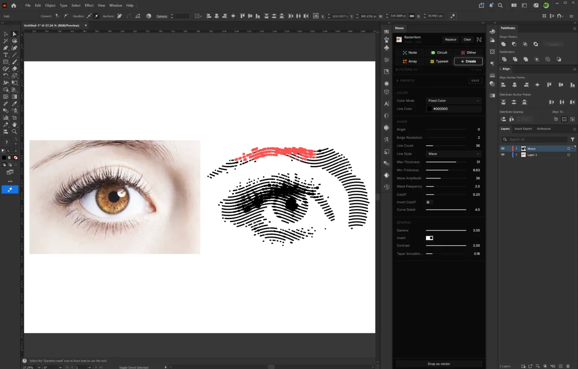Click the Minus Front shape mode icon
Image resolution: width=578 pixels, height=369 pixels.
(514, 44)
